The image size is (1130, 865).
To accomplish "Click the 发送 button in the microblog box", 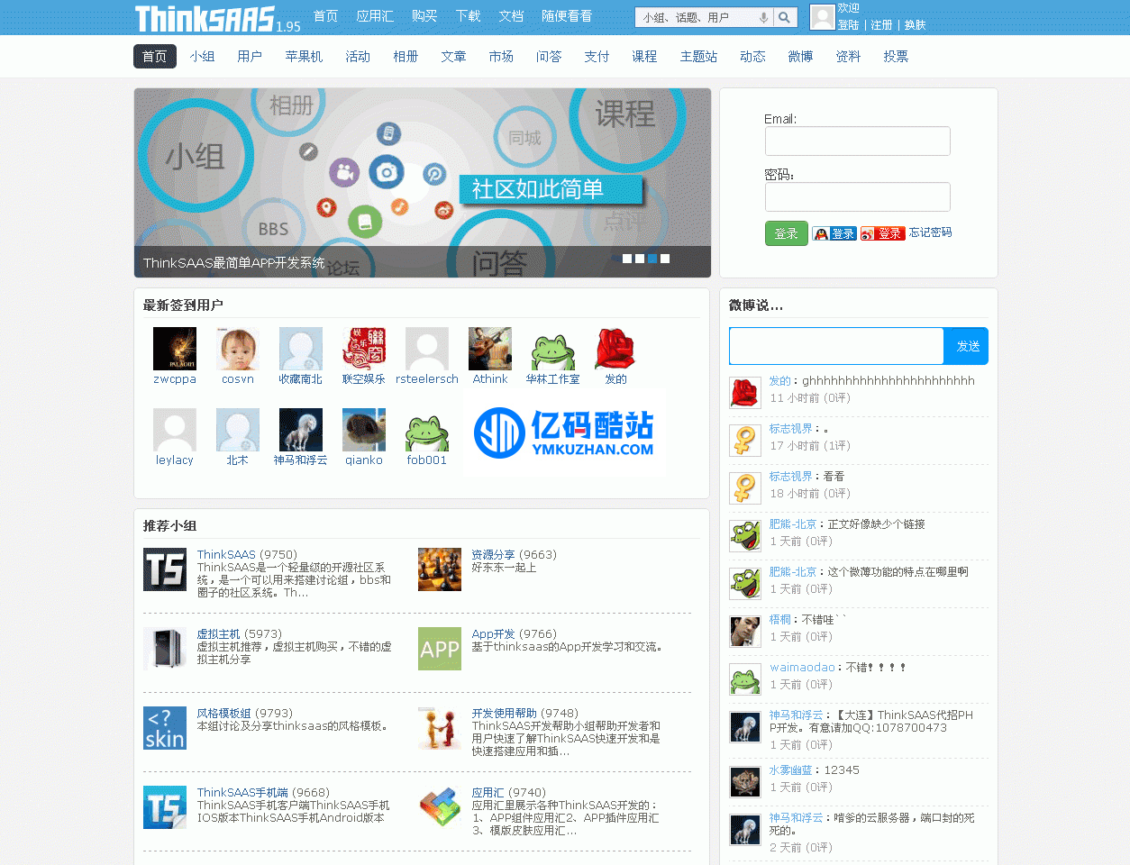I will [968, 346].
